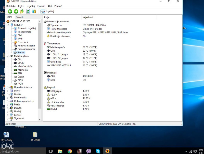Select Ime računara item
The image size is (204, 154).
click(24, 32)
